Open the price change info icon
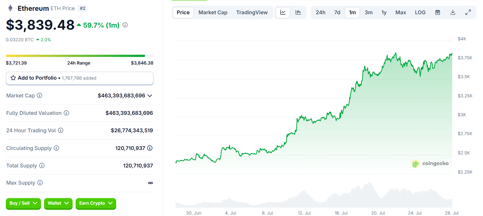This screenshot has height=216, width=483. tap(125, 25)
